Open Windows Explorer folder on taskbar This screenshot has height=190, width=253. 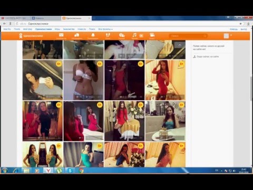click(x=26, y=170)
